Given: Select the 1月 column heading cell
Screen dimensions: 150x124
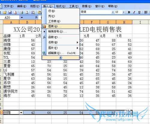Looking at the screenshot, I should click(27, 36).
